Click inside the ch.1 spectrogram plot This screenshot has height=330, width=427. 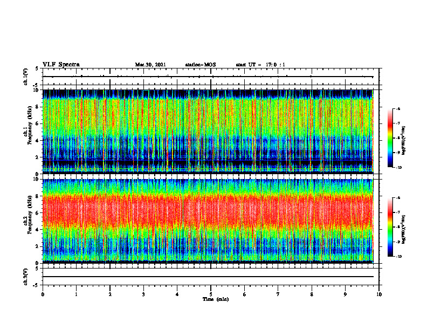pos(208,132)
